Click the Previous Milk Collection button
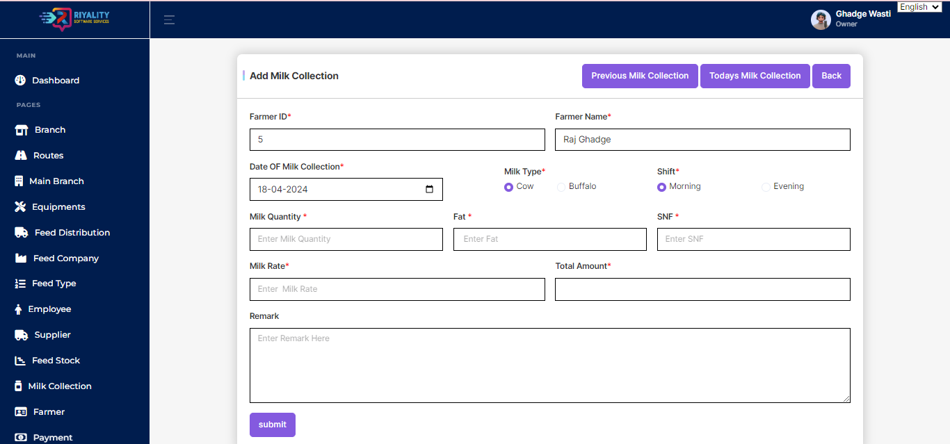The image size is (950, 444). pos(640,76)
